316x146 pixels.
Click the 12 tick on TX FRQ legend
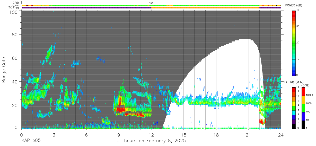297,115
